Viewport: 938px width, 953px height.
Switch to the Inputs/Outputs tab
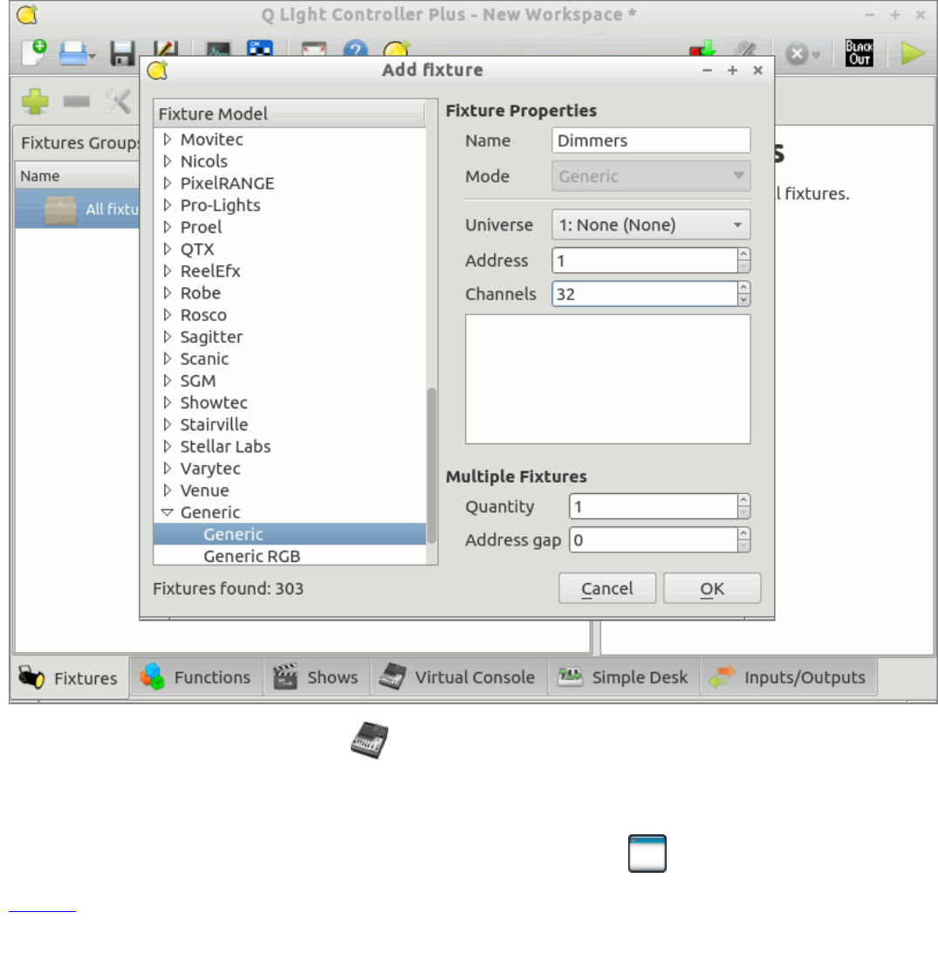[x=788, y=677]
